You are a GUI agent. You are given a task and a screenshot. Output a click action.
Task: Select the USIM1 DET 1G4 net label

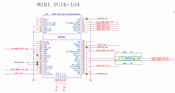click(x=102, y=65)
